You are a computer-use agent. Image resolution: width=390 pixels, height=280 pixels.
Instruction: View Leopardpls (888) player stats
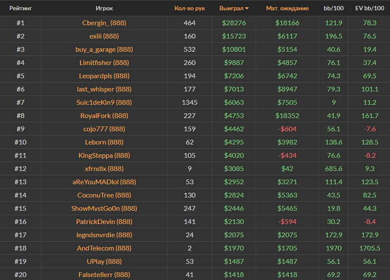(x=104, y=76)
